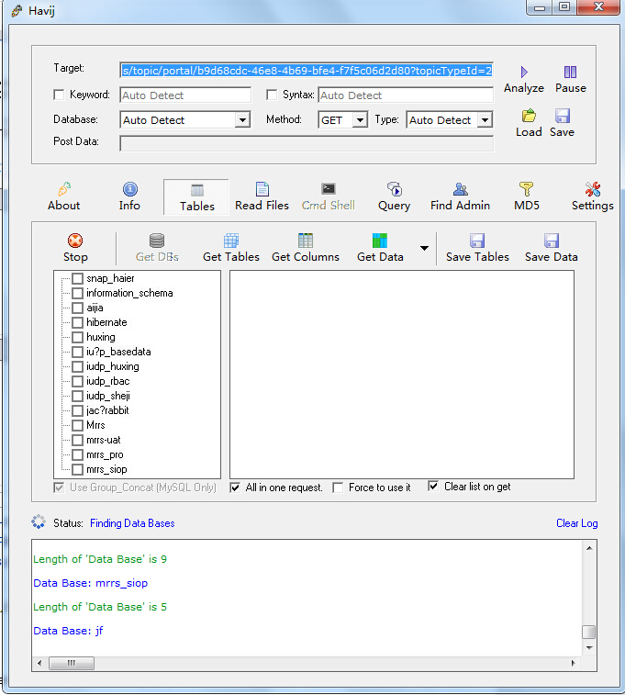Expand the Get Data dropdown arrow
The image size is (625, 695).
tap(424, 248)
